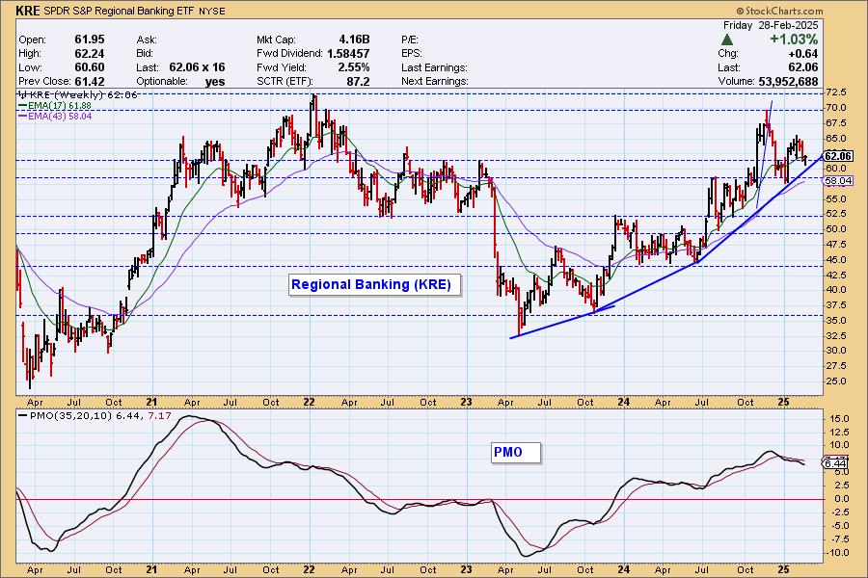The height and width of the screenshot is (578, 868).
Task: Click the green up-triangle change indicator
Action: [x=727, y=39]
